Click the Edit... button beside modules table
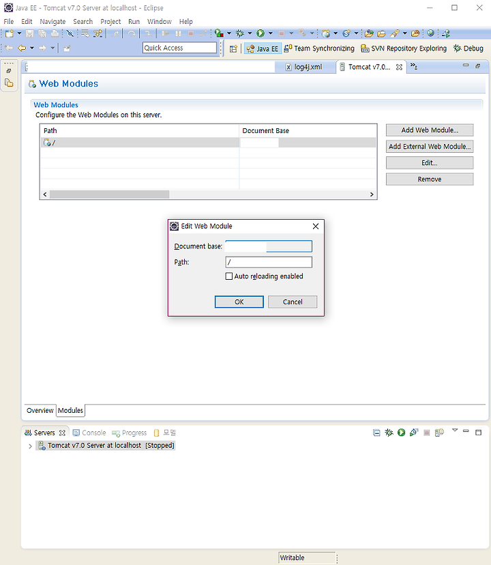Viewport: 491px width, 565px height. click(430, 163)
